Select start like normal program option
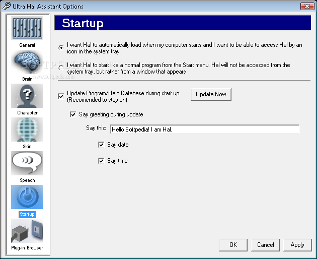The height and width of the screenshot is (259, 317). tap(61, 68)
